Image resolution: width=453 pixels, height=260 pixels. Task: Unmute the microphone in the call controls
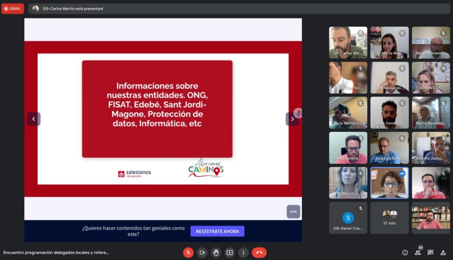[x=188, y=253]
